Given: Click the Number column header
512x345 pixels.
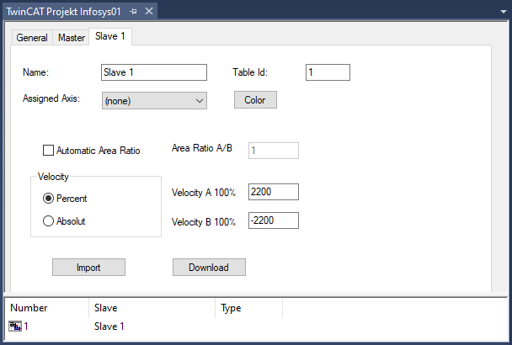Looking at the screenshot, I should (x=47, y=308).
